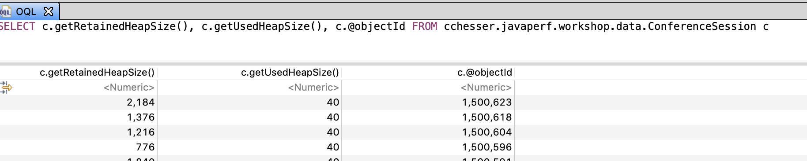
Task: Click object ID 1,500,604 cell
Action: 487,132
